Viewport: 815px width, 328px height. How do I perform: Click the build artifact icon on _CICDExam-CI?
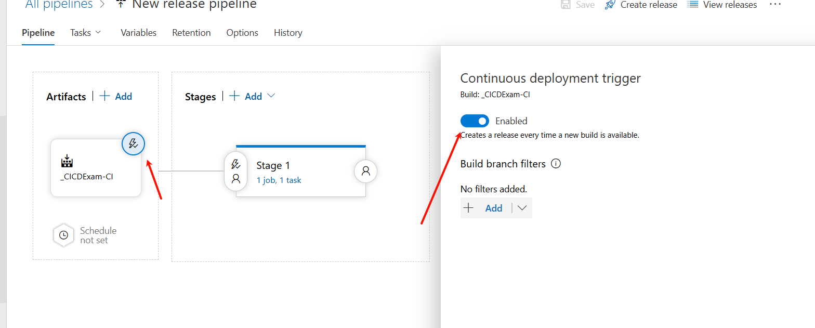pos(67,161)
